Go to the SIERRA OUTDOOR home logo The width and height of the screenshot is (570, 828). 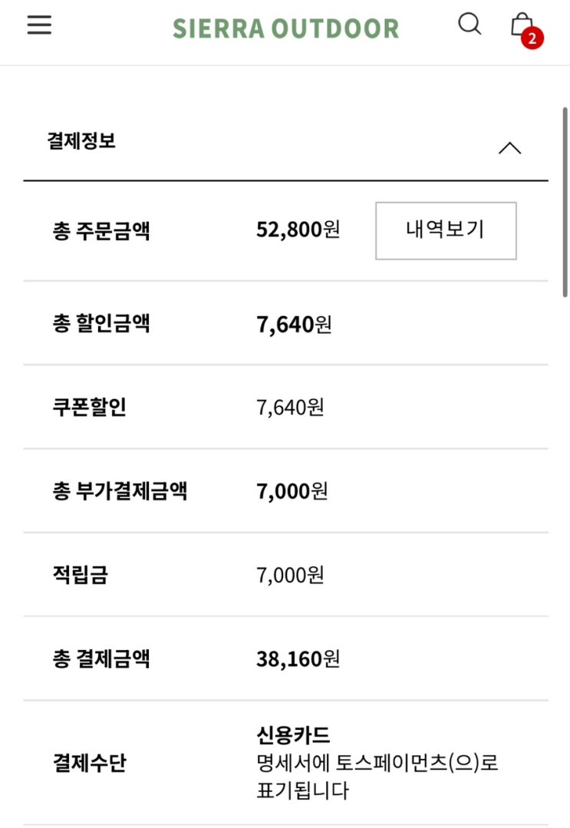(285, 28)
